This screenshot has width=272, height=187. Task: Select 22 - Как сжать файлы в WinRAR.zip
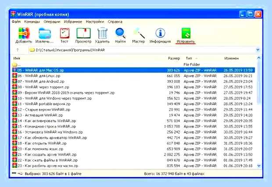47,160
